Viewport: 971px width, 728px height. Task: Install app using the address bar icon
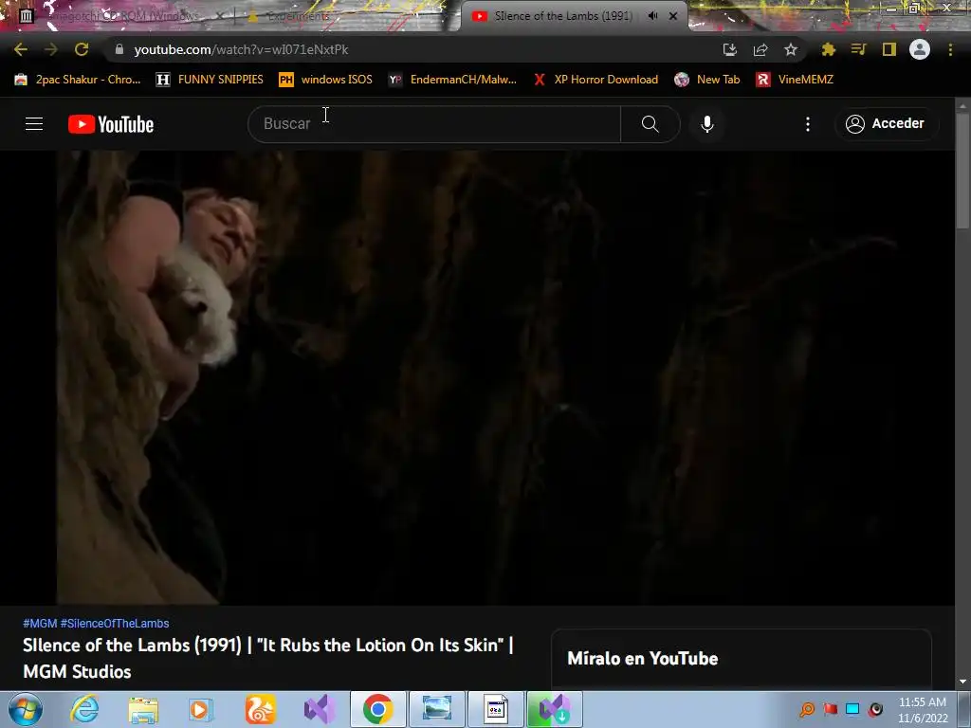coord(730,49)
